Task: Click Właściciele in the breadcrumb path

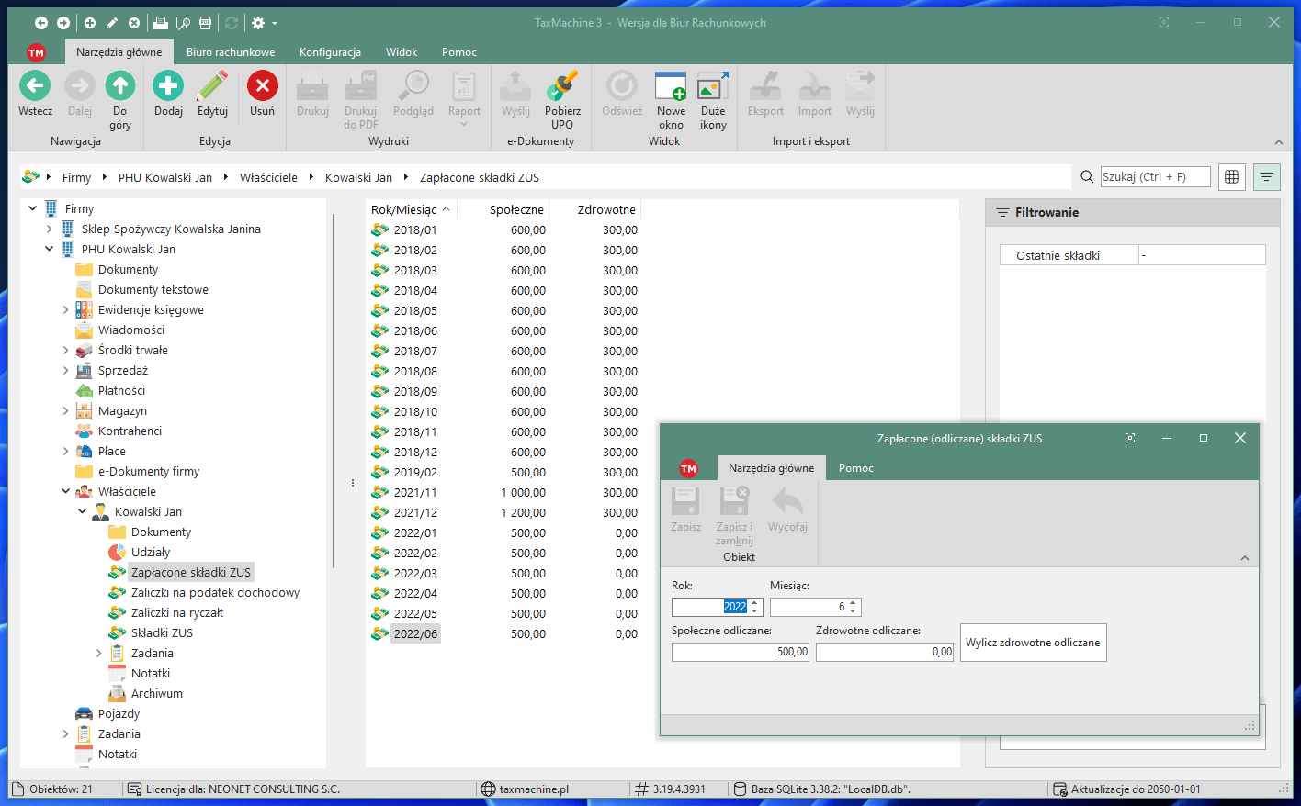Action: coord(268,178)
